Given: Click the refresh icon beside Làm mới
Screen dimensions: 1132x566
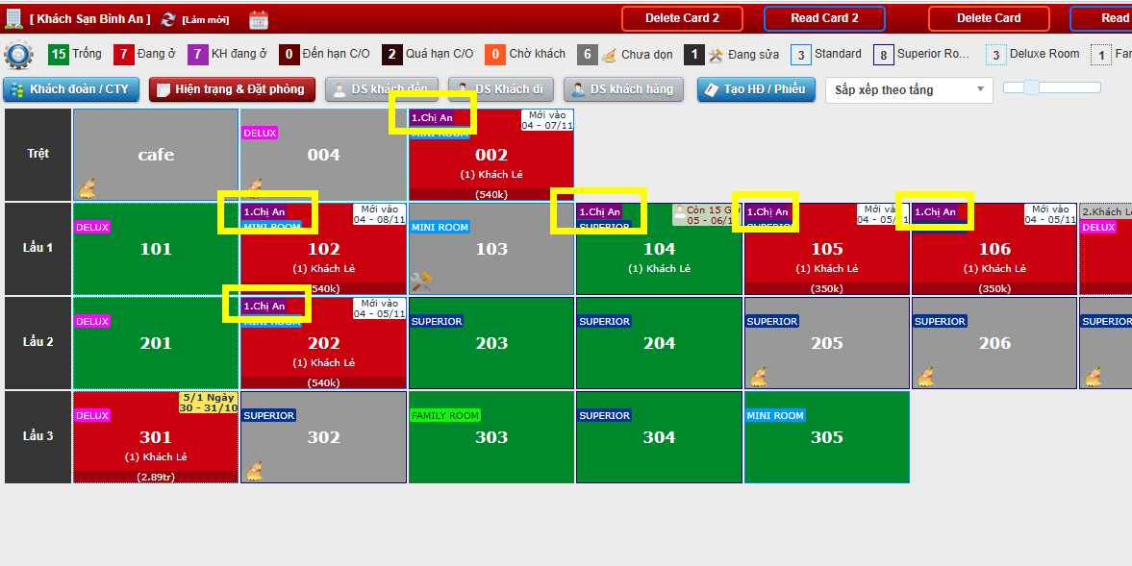Looking at the screenshot, I should [168, 19].
